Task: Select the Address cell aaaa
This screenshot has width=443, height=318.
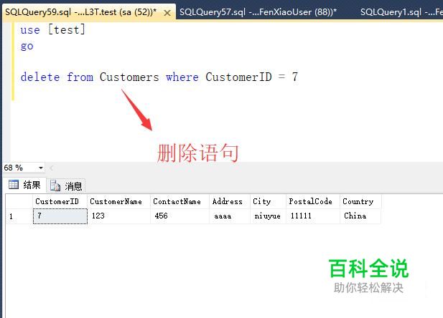Action: [230, 216]
